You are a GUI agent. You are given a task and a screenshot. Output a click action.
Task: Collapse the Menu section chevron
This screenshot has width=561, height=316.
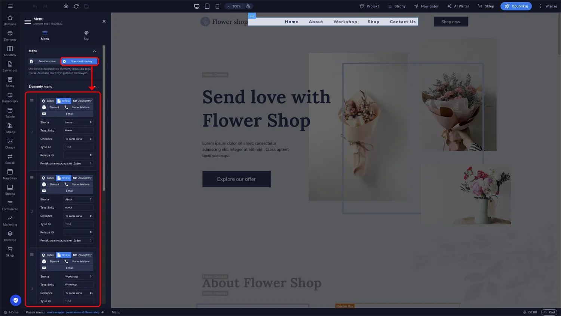tap(94, 51)
